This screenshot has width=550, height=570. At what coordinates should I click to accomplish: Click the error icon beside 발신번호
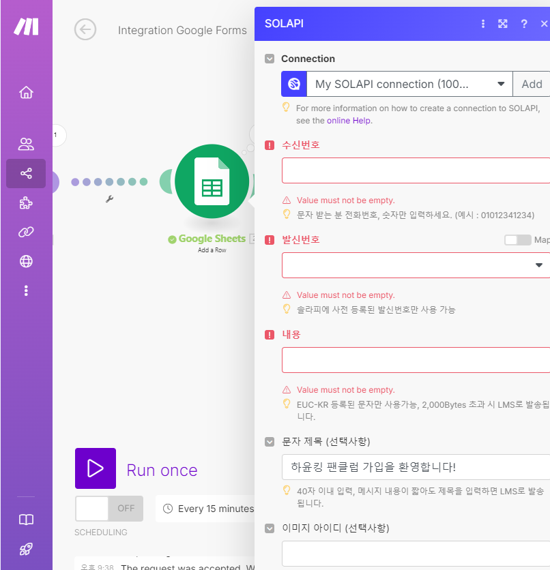pos(270,240)
